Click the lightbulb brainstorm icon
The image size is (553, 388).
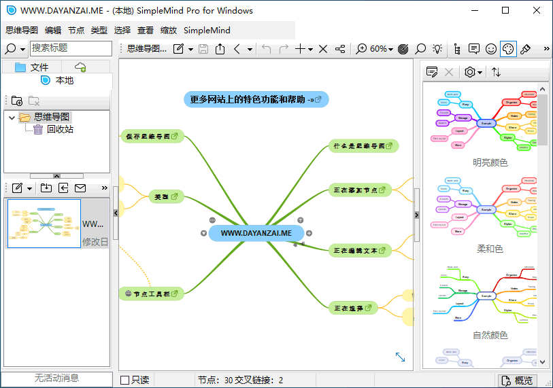437,49
